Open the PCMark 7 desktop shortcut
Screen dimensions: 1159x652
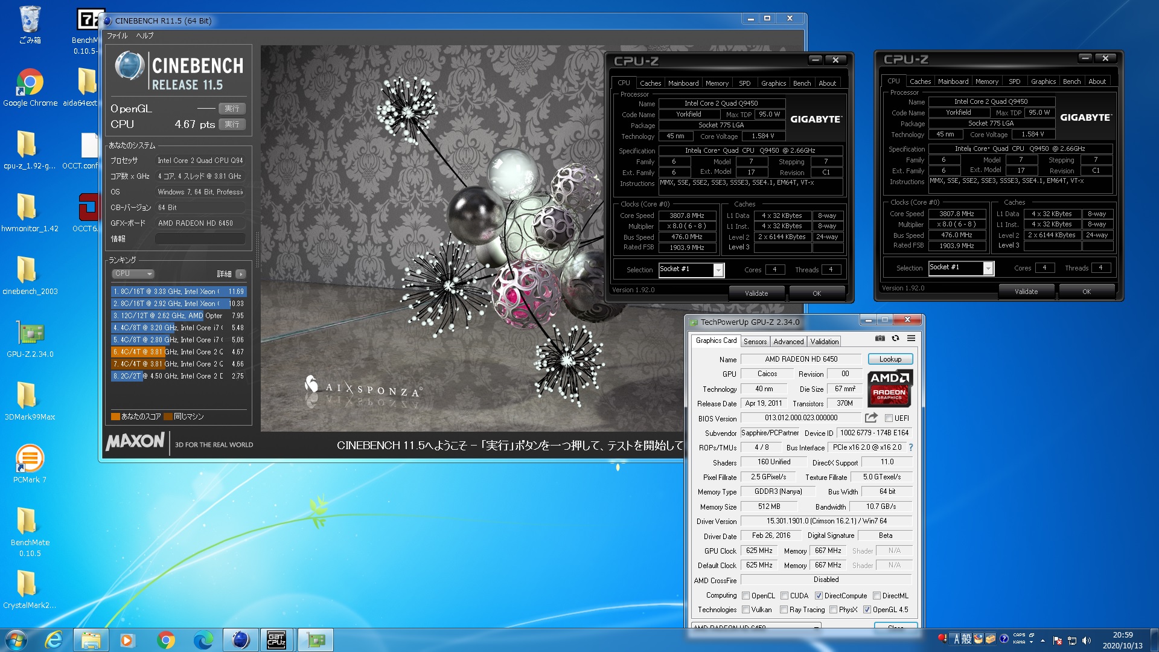(30, 464)
